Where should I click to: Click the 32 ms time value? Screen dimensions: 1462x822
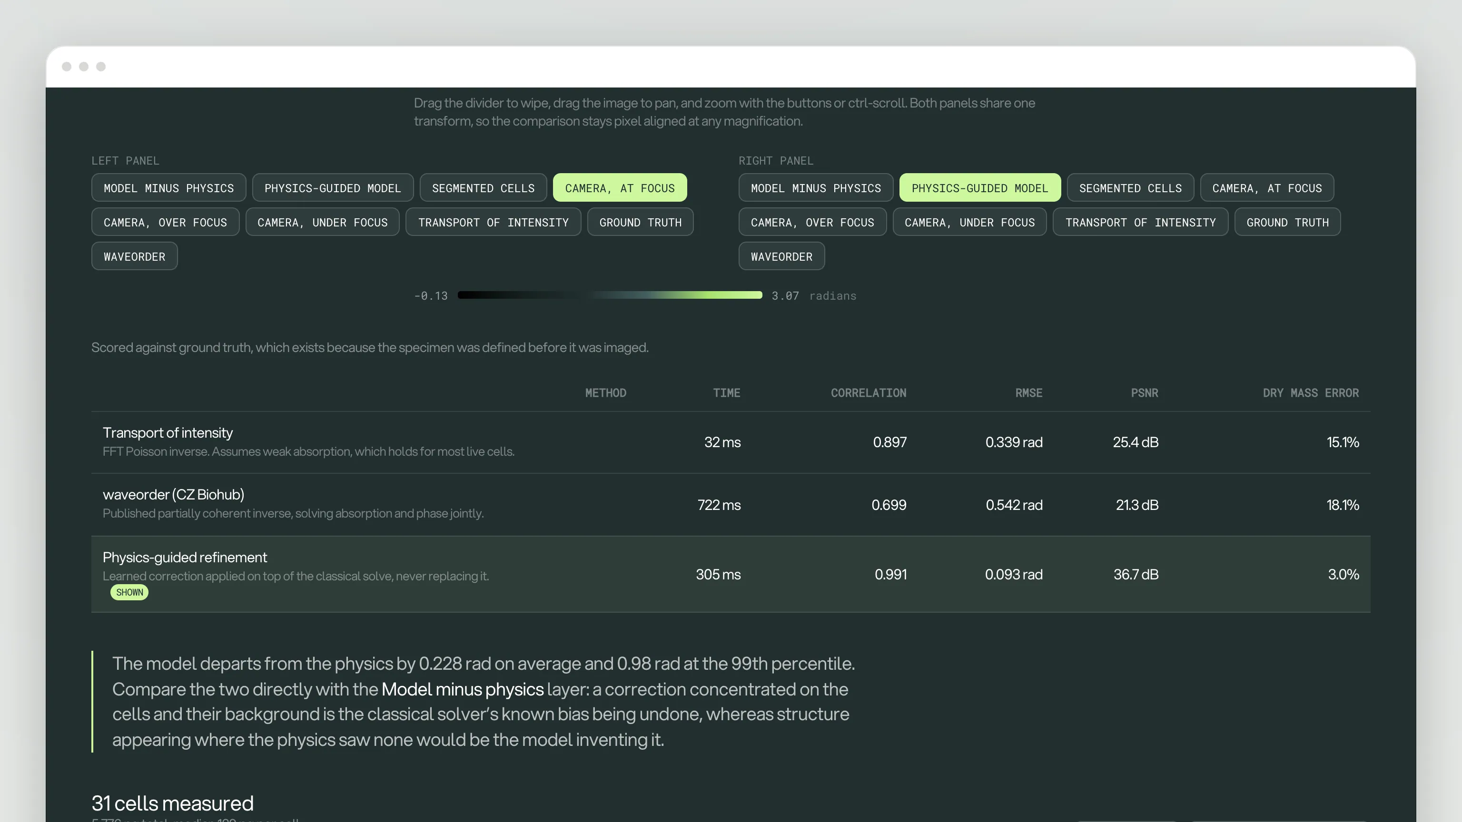722,442
